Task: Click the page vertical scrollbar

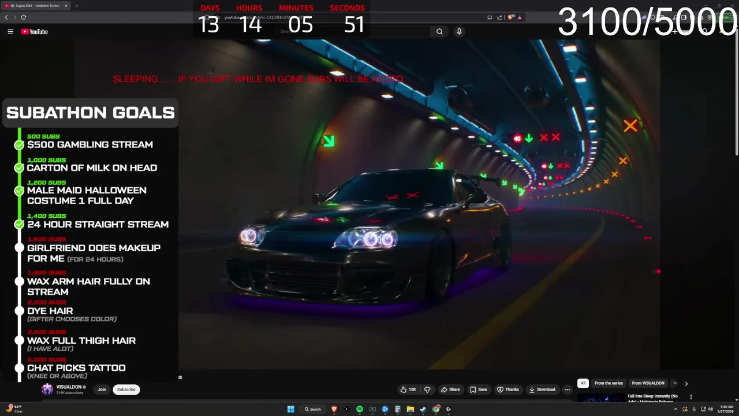Action: (736, 92)
